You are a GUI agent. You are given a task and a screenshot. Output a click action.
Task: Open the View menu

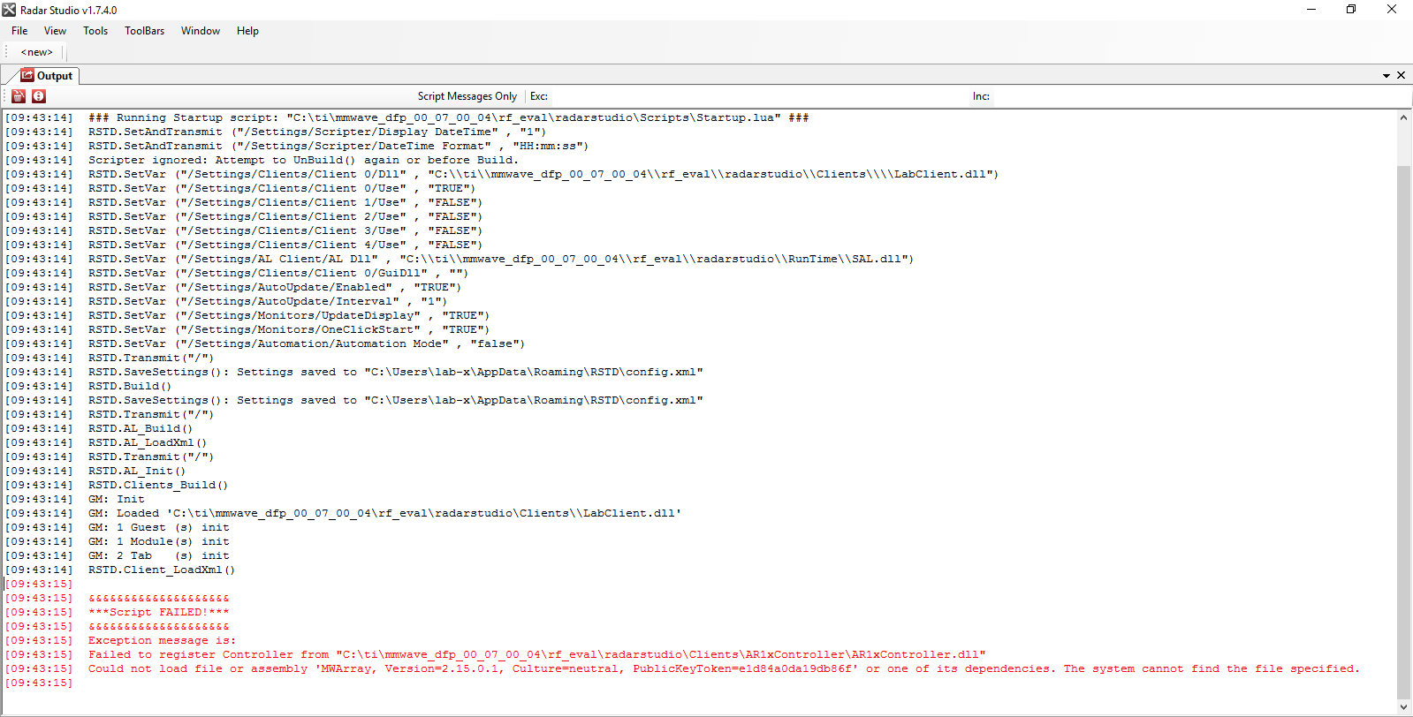click(55, 31)
